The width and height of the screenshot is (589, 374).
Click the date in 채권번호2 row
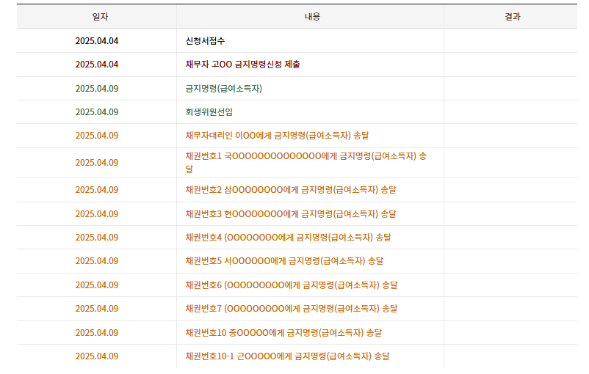click(x=97, y=190)
